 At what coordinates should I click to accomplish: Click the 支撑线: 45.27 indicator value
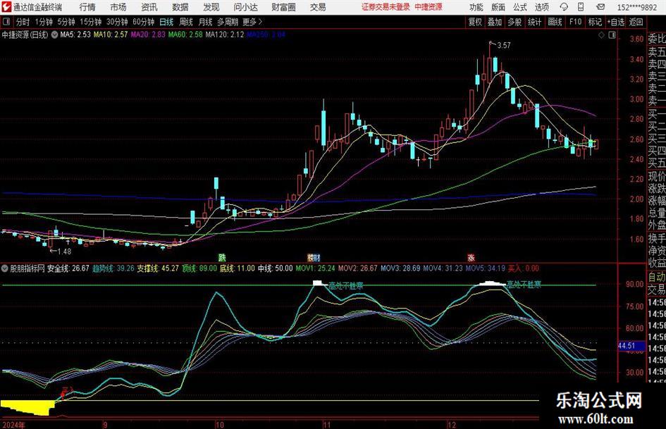(158, 268)
